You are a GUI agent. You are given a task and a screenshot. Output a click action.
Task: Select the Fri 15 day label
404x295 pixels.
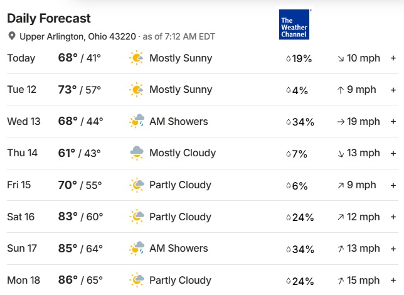coord(19,185)
